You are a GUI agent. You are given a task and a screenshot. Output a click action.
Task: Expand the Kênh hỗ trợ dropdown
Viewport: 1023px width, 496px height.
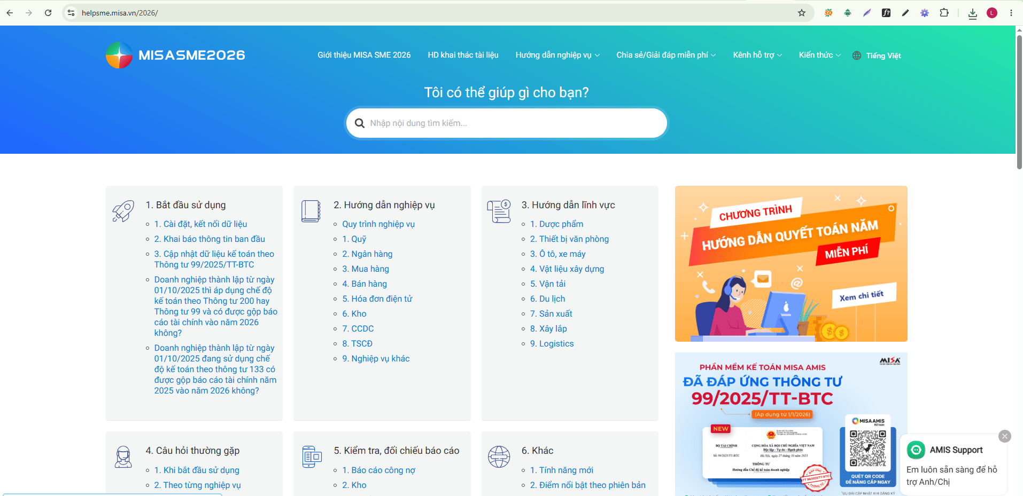757,55
